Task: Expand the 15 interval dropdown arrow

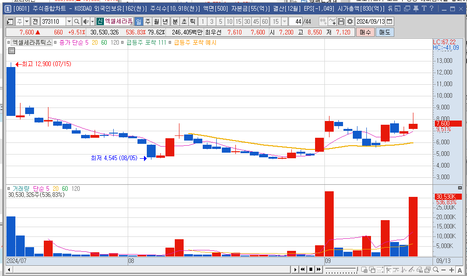Action: pos(284,21)
